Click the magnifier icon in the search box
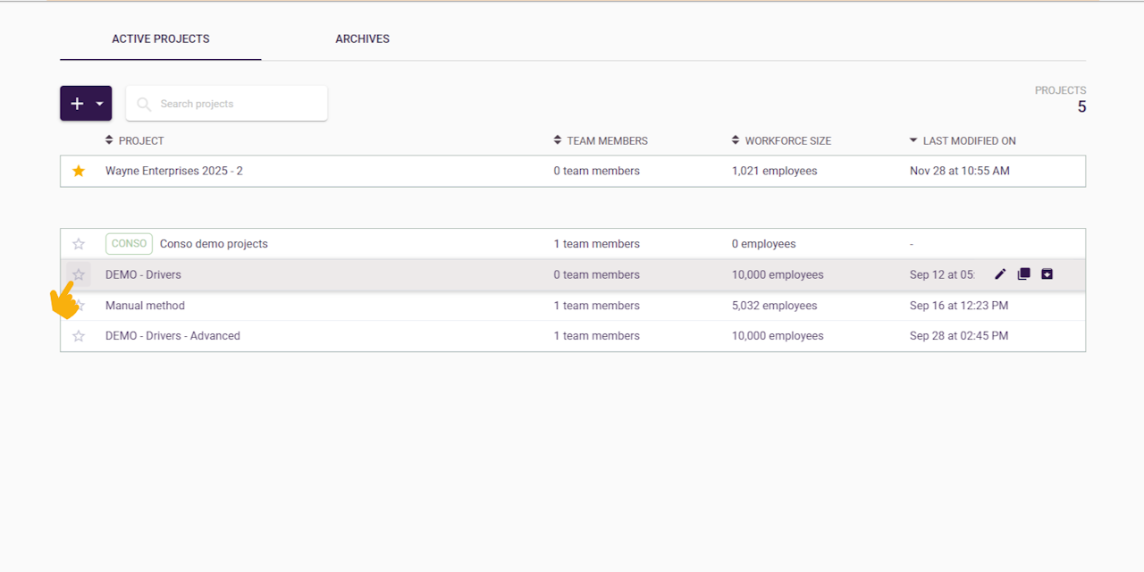This screenshot has width=1144, height=572. tap(144, 105)
